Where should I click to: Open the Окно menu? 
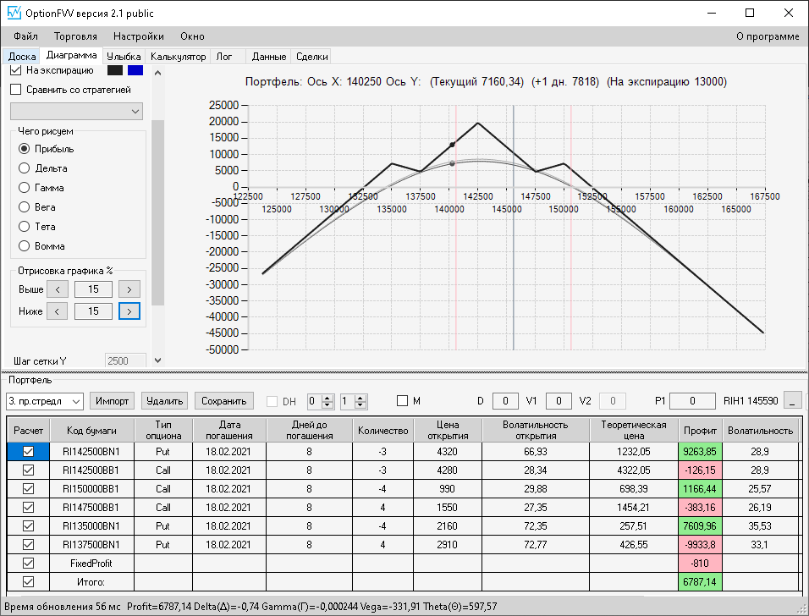192,36
